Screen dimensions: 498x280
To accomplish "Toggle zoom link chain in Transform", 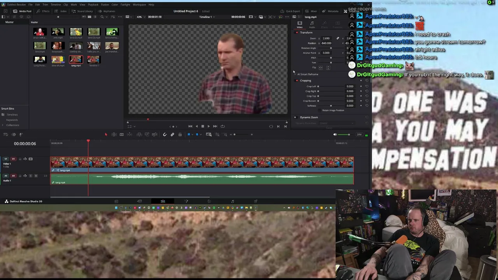I will tap(338, 38).
